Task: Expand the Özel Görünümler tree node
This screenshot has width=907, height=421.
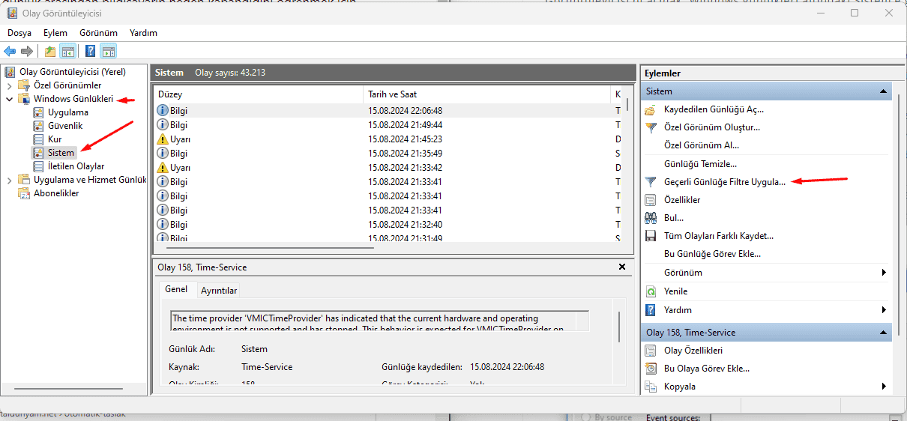Action: click(9, 85)
